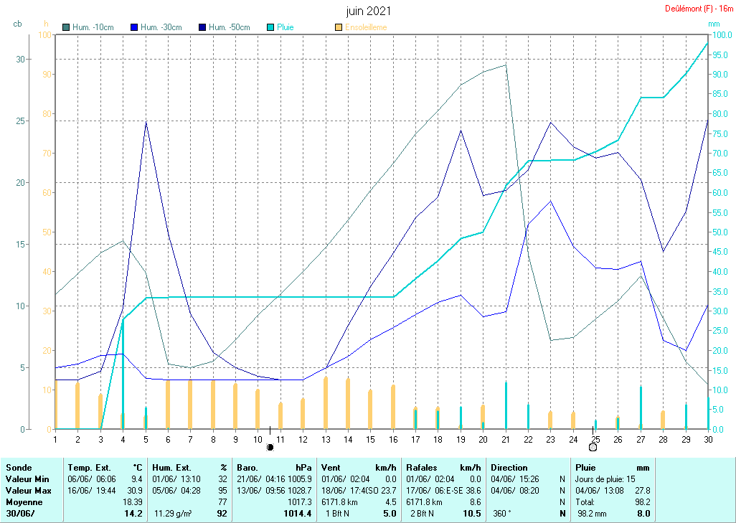The width and height of the screenshot is (736, 523).
Task: Click the Hum. -10cm legend color square
Action: tap(67, 27)
